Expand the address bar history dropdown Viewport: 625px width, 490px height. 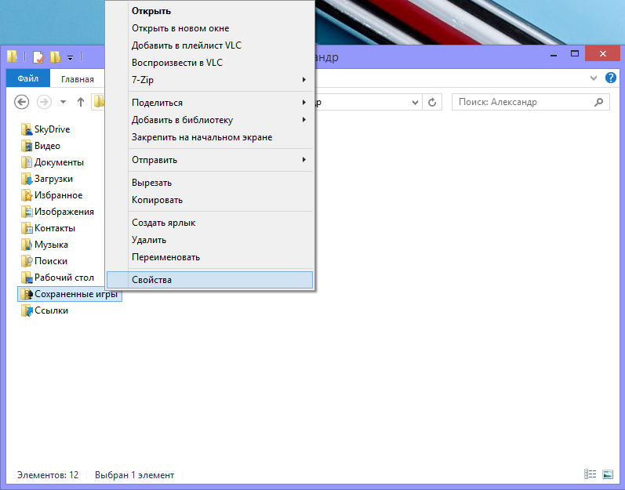pos(415,103)
